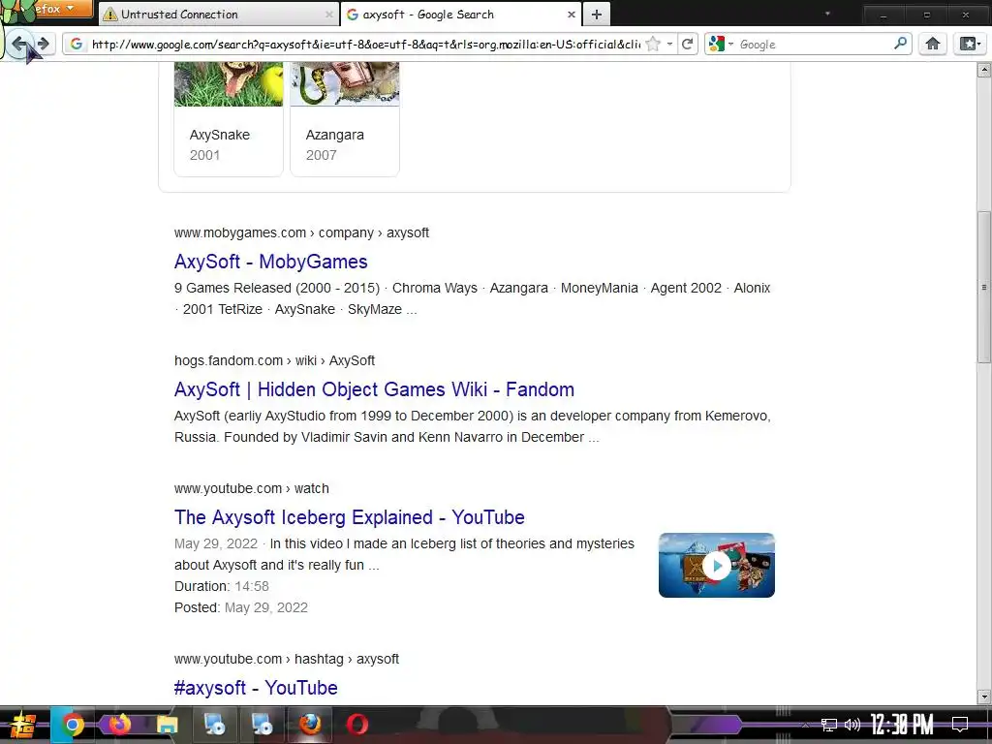Click into the Google search box
The height and width of the screenshot is (744, 992).
pos(814,44)
